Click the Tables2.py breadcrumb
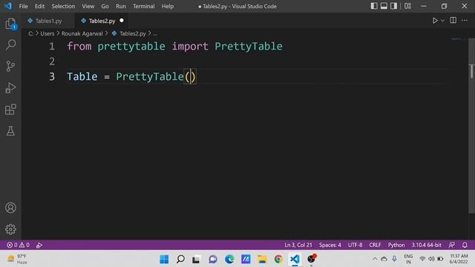Viewport: 475px width, 267px height. [132, 33]
